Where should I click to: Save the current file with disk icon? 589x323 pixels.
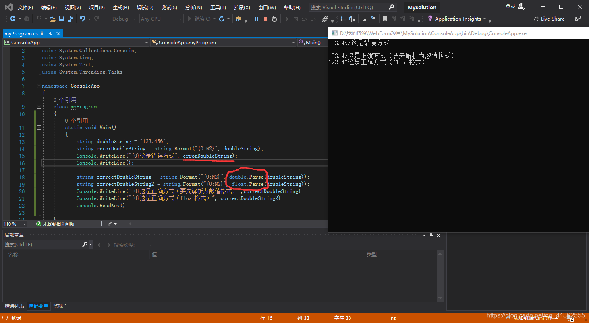(62, 19)
